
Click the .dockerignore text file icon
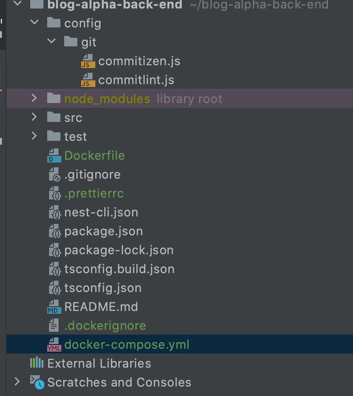click(54, 326)
